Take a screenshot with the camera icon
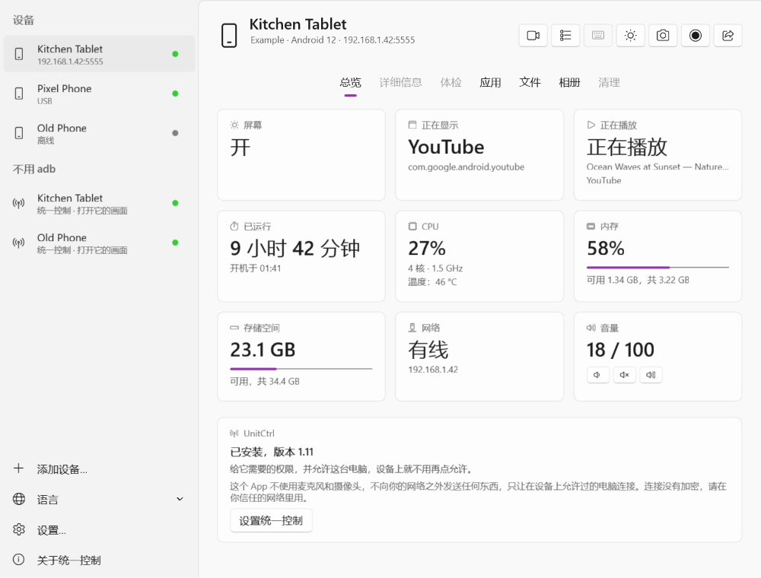The image size is (761, 578). coord(663,36)
